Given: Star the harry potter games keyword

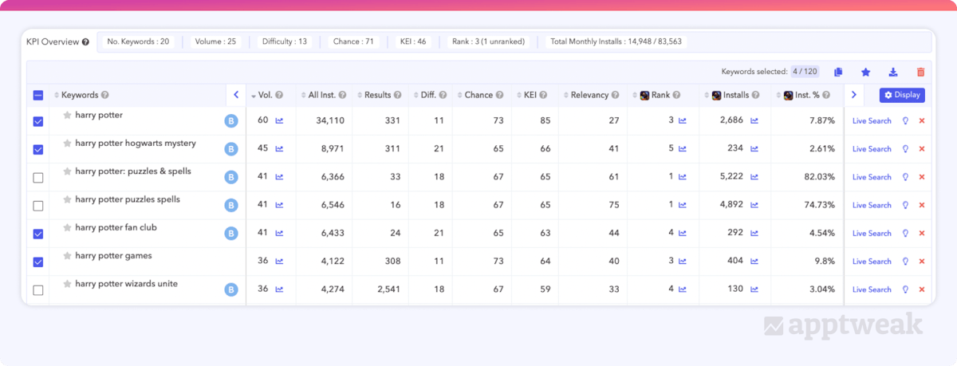Looking at the screenshot, I should 67,256.
